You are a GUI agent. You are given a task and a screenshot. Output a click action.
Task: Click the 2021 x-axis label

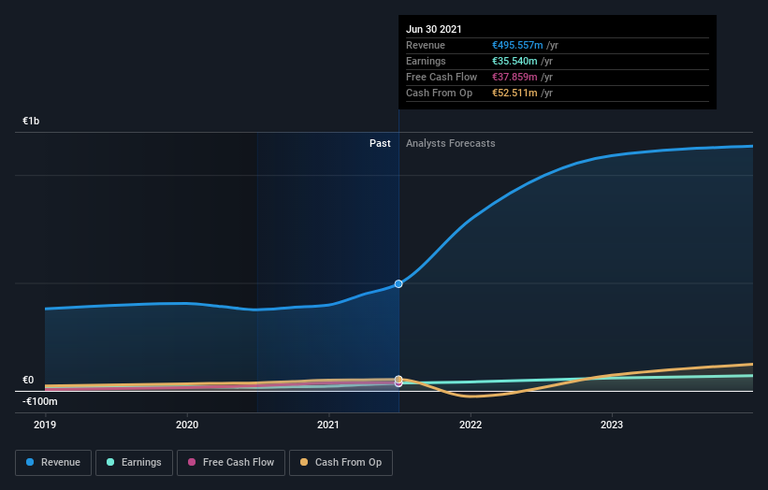pos(328,425)
